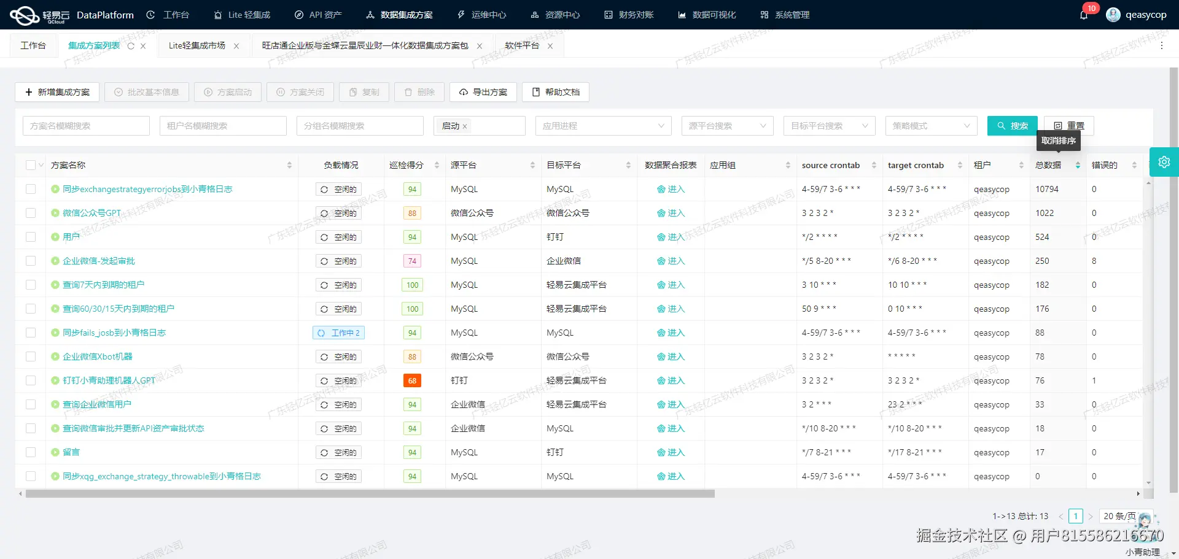Check the row checkbox for 微信公众号GPT

(x=31, y=213)
